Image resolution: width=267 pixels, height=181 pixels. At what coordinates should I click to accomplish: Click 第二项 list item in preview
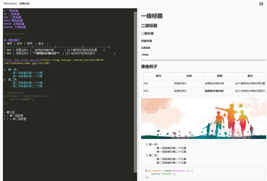[153, 155]
